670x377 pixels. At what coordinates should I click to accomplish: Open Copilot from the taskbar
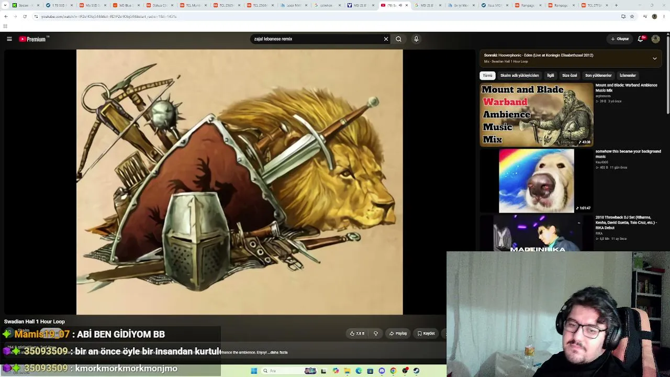coord(336,371)
